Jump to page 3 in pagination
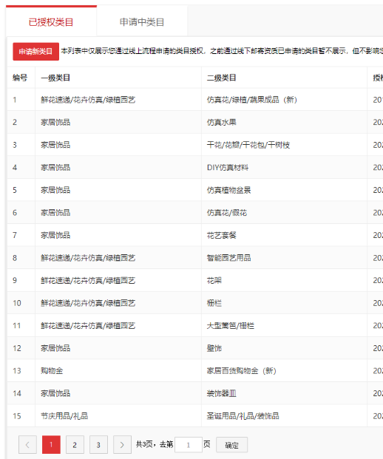 (x=98, y=445)
